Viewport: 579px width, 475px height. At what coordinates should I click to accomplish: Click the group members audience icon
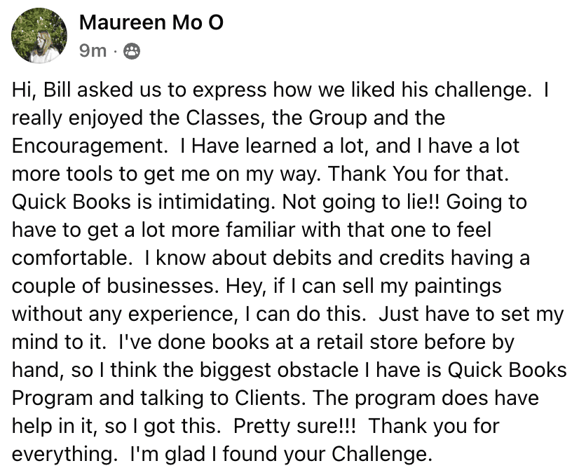click(x=131, y=50)
